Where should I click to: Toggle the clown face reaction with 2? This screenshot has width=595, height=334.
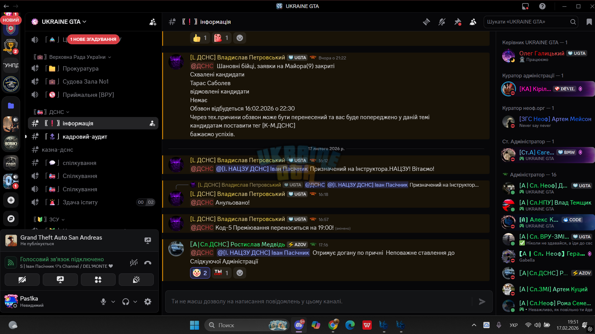click(x=200, y=273)
